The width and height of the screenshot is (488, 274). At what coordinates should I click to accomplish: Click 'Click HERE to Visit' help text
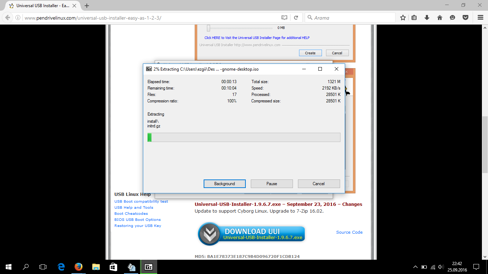coord(257,37)
